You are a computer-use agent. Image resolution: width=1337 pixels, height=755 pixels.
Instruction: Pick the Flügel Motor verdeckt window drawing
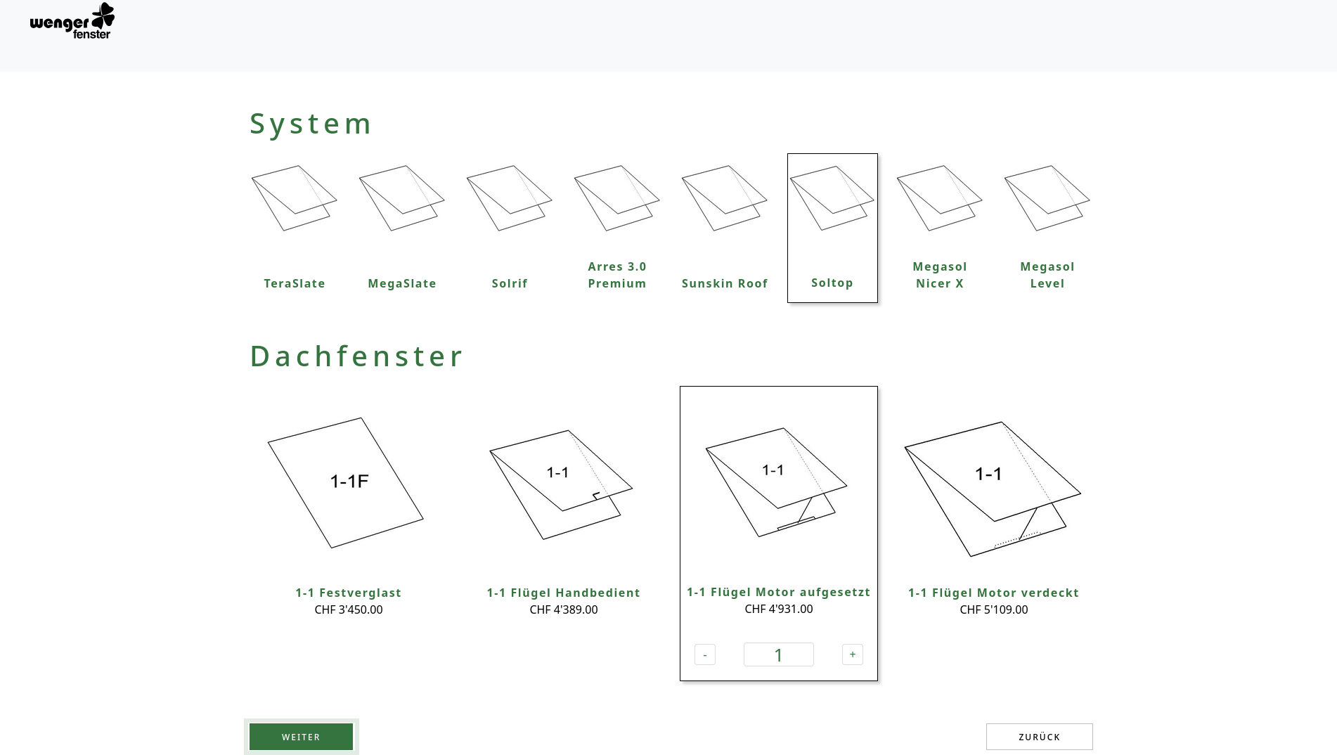pos(993,489)
